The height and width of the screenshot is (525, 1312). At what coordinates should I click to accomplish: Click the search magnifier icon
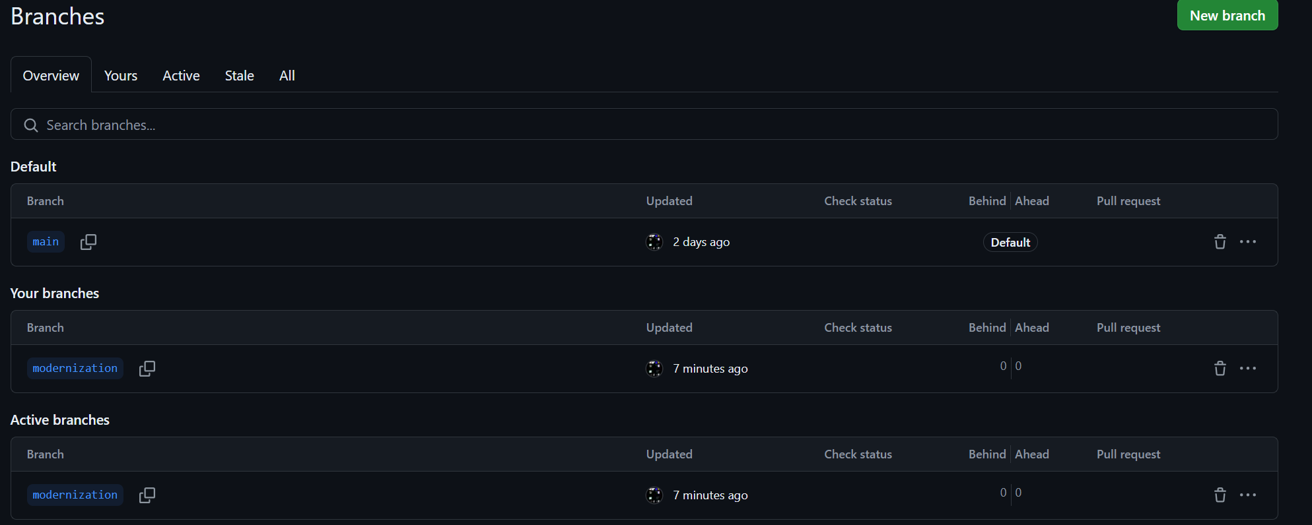click(x=31, y=125)
